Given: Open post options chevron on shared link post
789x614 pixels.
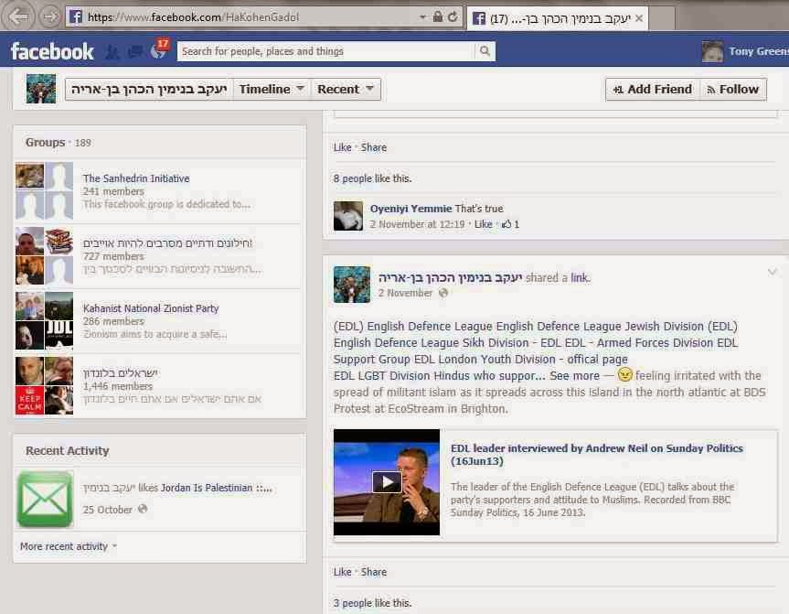Looking at the screenshot, I should (x=773, y=272).
